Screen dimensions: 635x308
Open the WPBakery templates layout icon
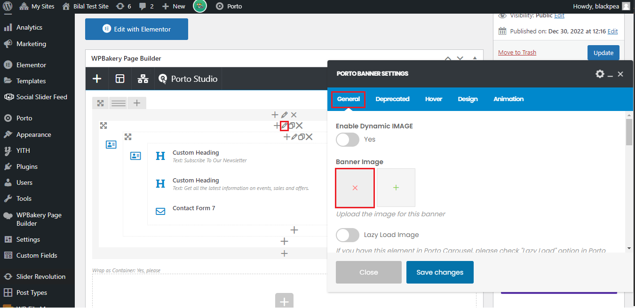point(120,79)
